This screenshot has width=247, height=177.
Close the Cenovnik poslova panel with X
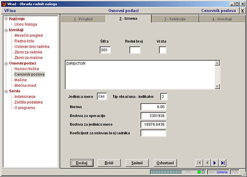[x=243, y=11]
